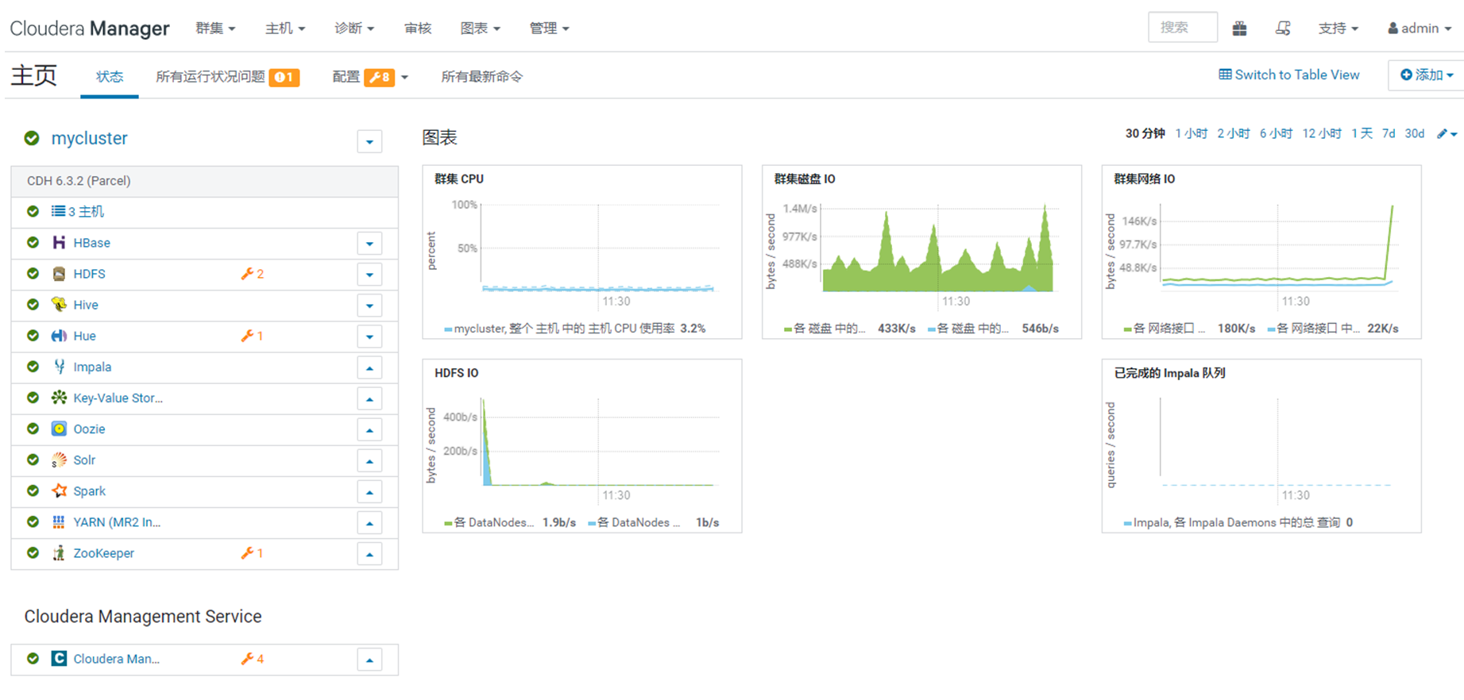Image resolution: width=1464 pixels, height=700 pixels.
Task: Click the ZooKeeper service icon
Action: tap(59, 553)
